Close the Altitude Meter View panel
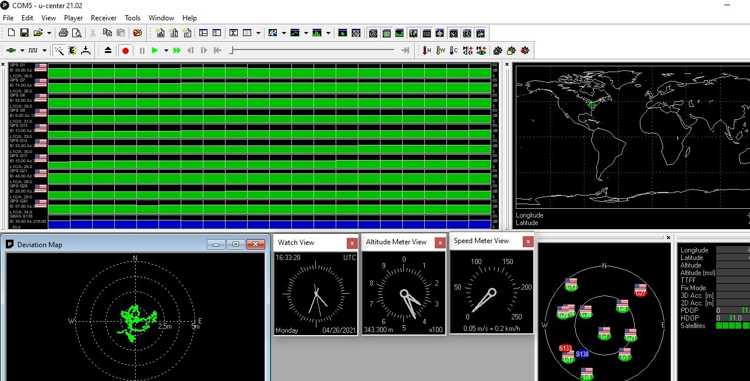Screen dimensions: 750x381 pyautogui.click(x=440, y=243)
